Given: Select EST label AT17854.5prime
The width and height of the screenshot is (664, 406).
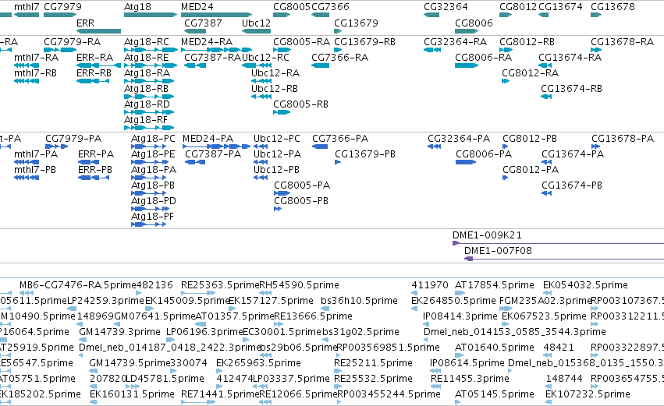Looking at the screenshot, I should 495,285.
